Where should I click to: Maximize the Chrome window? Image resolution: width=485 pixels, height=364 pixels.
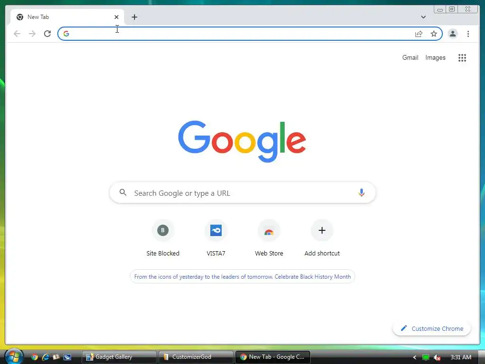pos(452,9)
